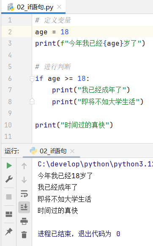Screen dimensions: 153x246
Task: Close the 02_if语句 run tab
Action: (x=72, y=151)
